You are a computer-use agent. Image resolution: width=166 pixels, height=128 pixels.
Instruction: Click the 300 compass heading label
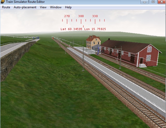click(81, 16)
